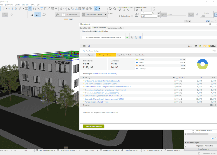Open the Teamwork menu
Screen dimensions: 217x155
click(9, 5)
